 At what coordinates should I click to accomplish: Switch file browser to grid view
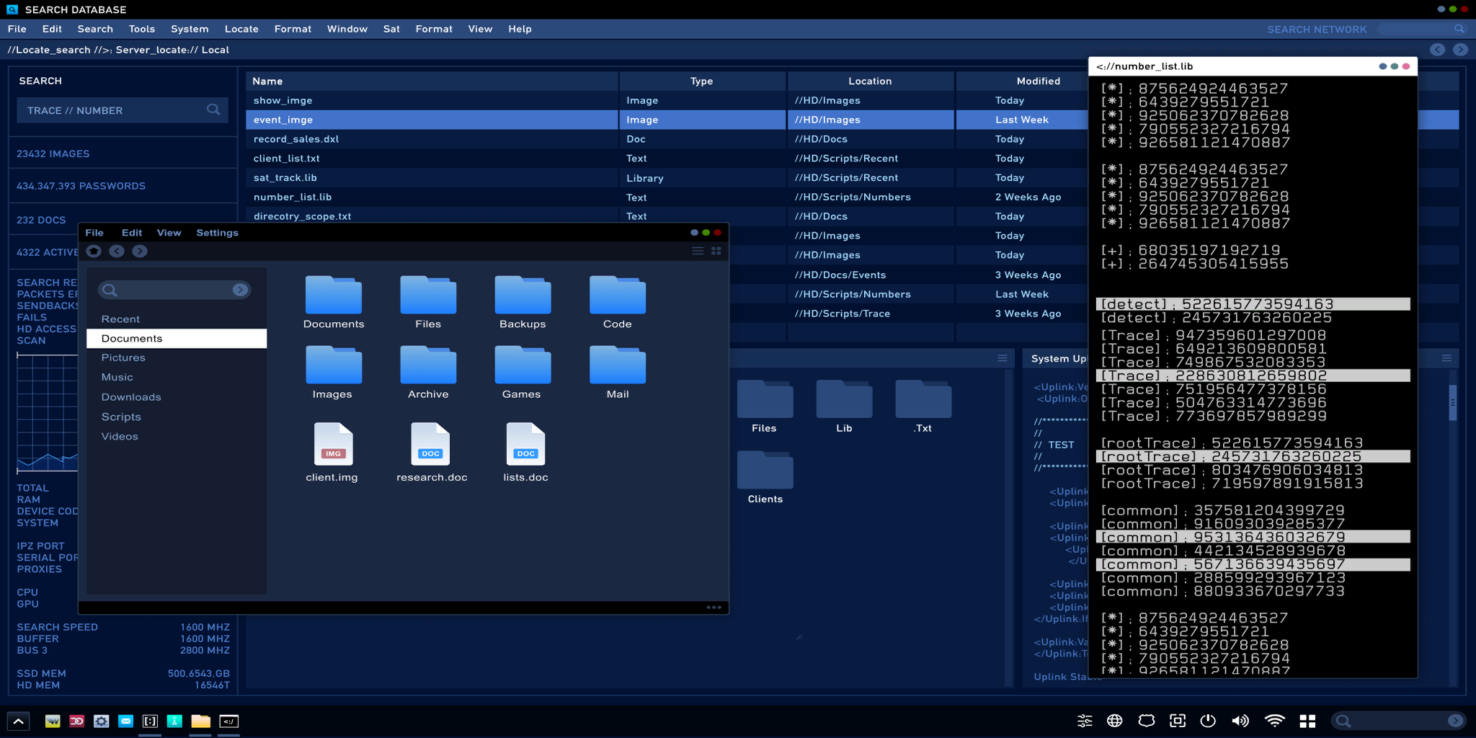(716, 251)
